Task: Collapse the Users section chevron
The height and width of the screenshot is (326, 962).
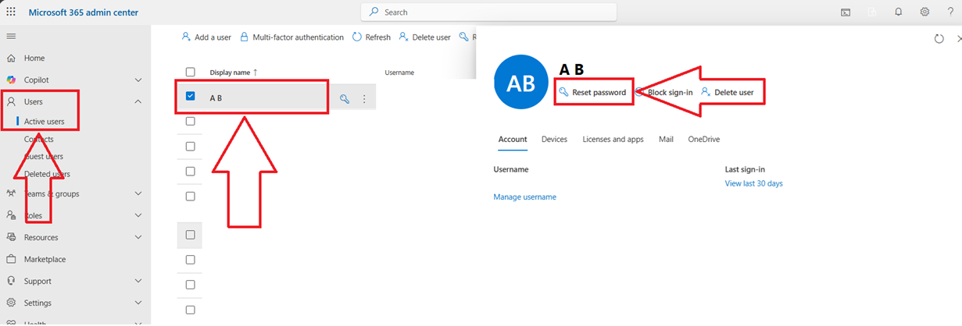Action: (x=138, y=101)
